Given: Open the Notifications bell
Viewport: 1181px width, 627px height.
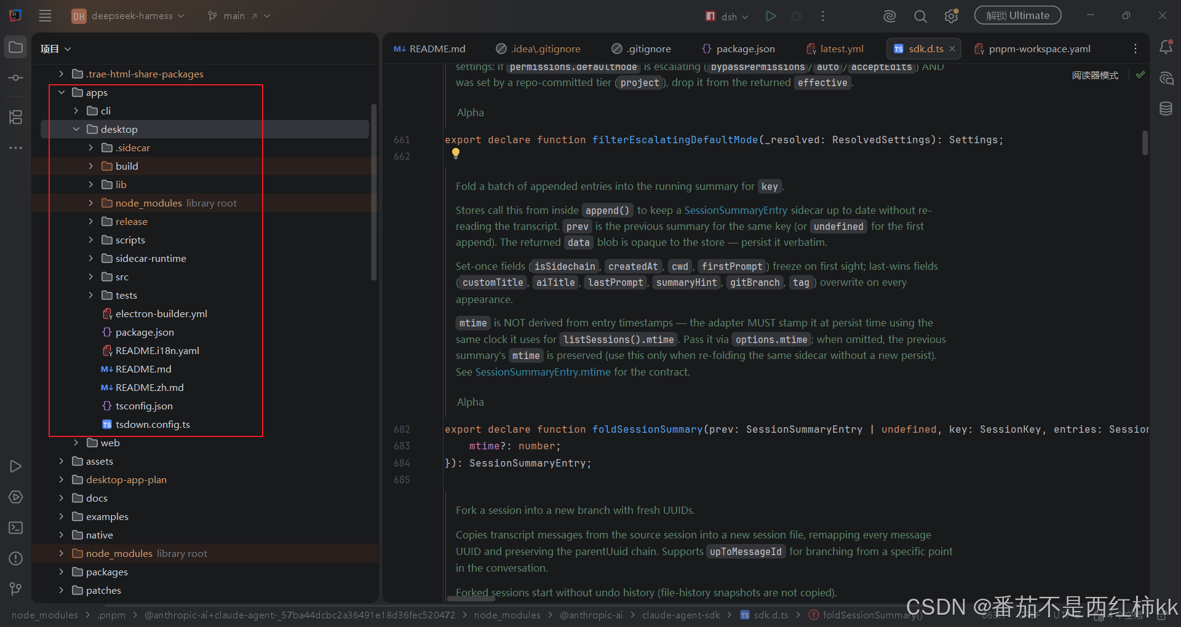Looking at the screenshot, I should point(1166,47).
